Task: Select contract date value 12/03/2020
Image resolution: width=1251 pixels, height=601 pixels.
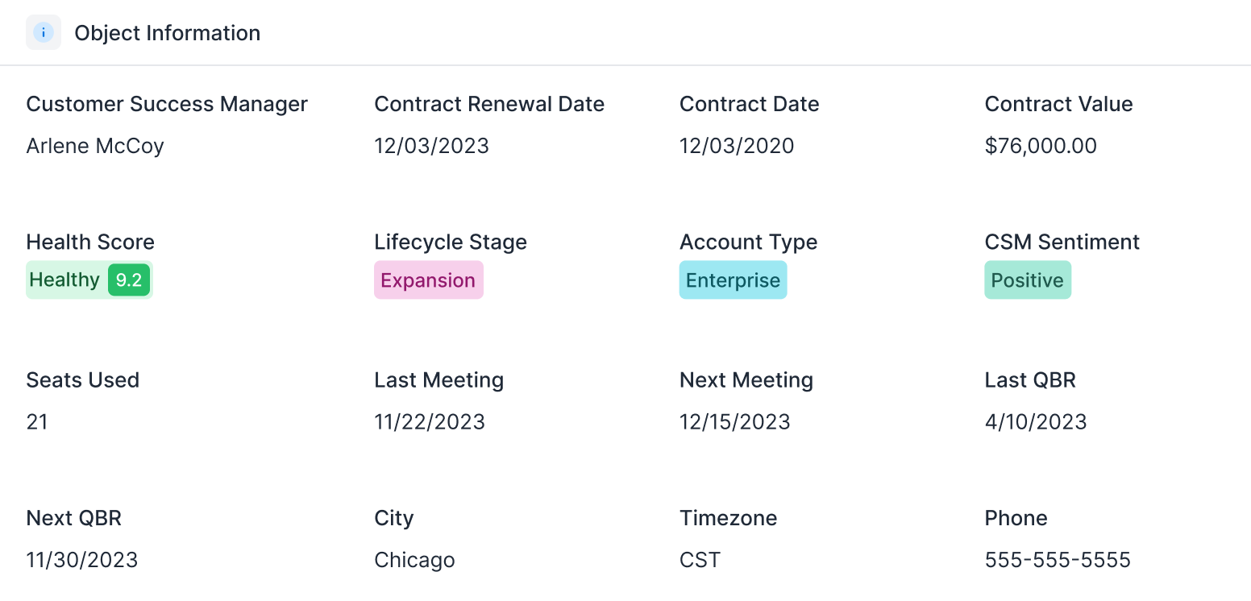Action: coord(737,146)
